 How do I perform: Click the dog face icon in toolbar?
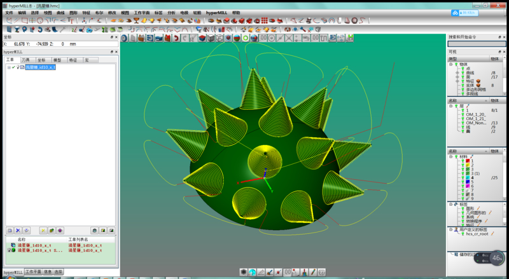287,29
